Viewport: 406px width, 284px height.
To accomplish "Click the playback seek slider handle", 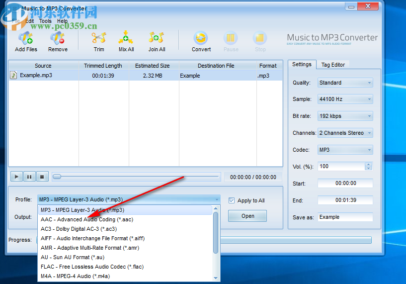I will (x=57, y=177).
